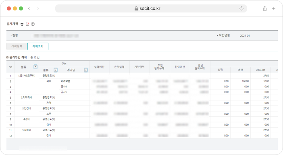Reload the sdcit.co.kr page
283x155 pixels.
click(241, 8)
